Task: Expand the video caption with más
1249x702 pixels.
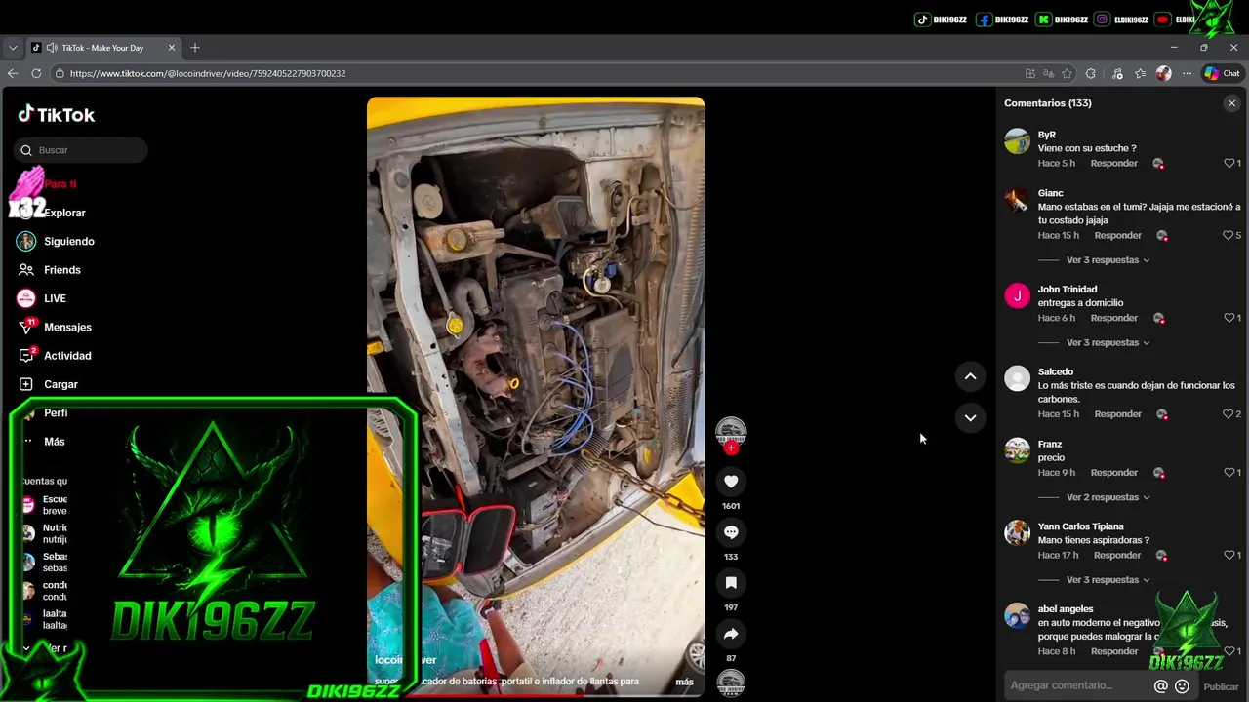Action: pyautogui.click(x=684, y=682)
